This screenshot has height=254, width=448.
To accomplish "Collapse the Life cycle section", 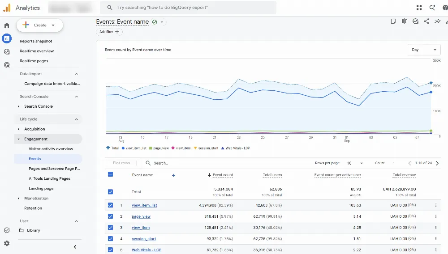I will click(x=76, y=119).
